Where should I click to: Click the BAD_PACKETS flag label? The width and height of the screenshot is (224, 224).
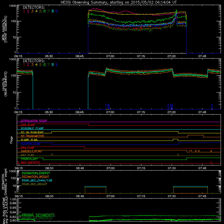click(31, 163)
